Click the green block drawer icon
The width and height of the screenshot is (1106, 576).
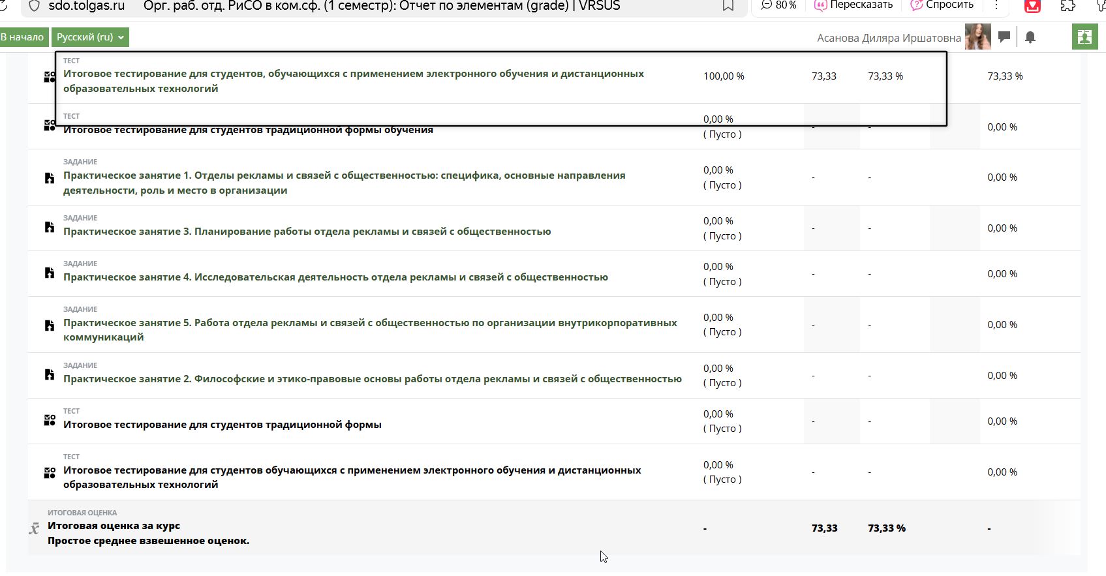1084,37
